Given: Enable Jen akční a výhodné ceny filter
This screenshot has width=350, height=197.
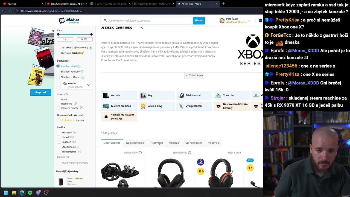Looking at the screenshot, I should [59, 48].
